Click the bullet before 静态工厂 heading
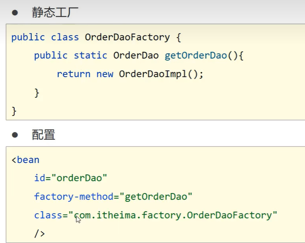 pyautogui.click(x=15, y=13)
